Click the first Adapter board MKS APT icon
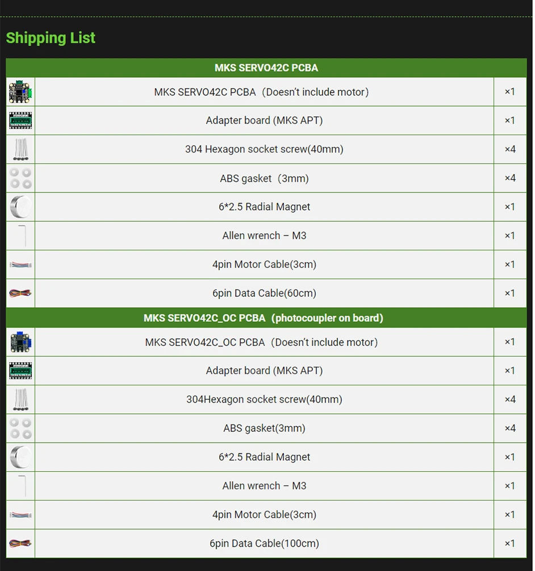The image size is (535, 571). tap(20, 120)
